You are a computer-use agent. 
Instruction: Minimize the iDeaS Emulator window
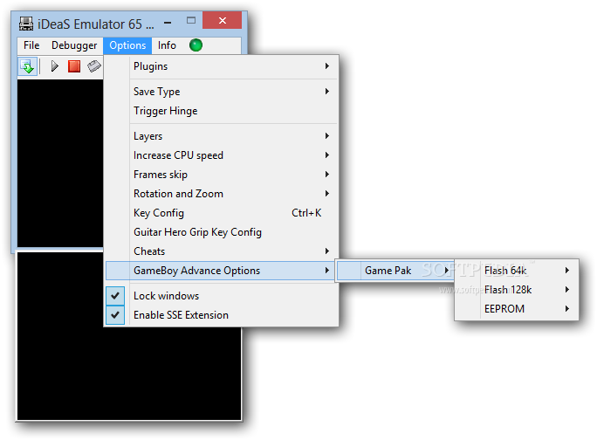(168, 23)
